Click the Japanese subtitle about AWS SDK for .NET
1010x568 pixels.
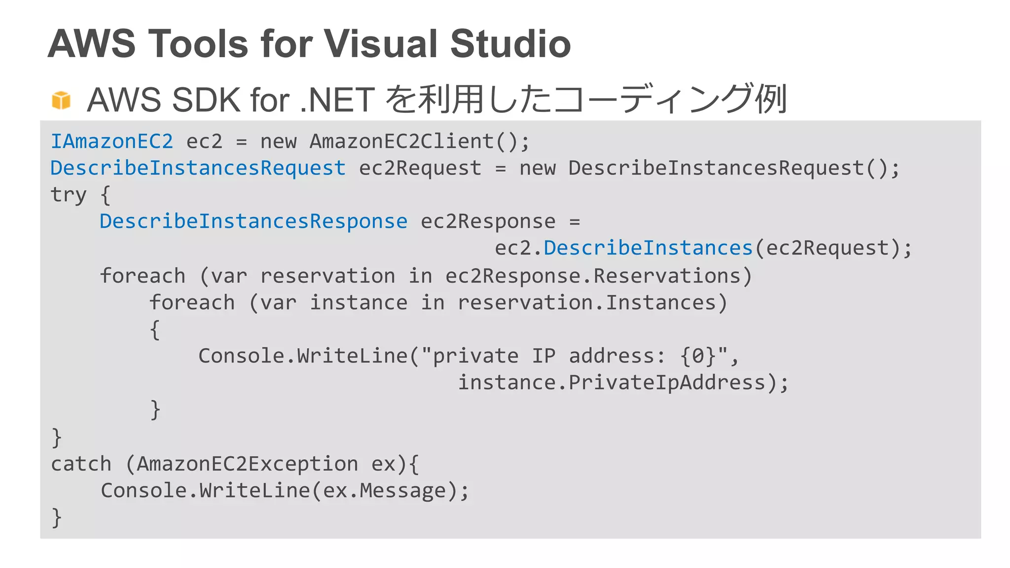coord(436,100)
